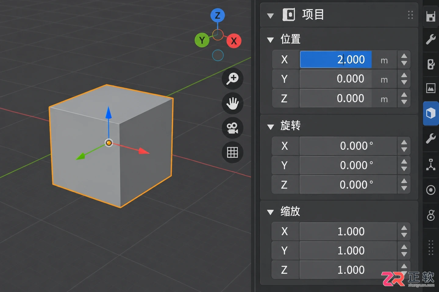Click the zoom view magnifier button
The image size is (439, 292).
pos(232,78)
